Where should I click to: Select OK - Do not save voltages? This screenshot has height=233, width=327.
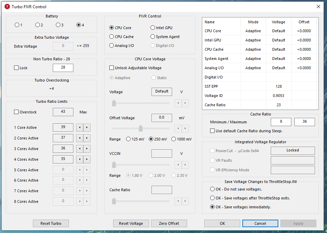(x=213, y=189)
